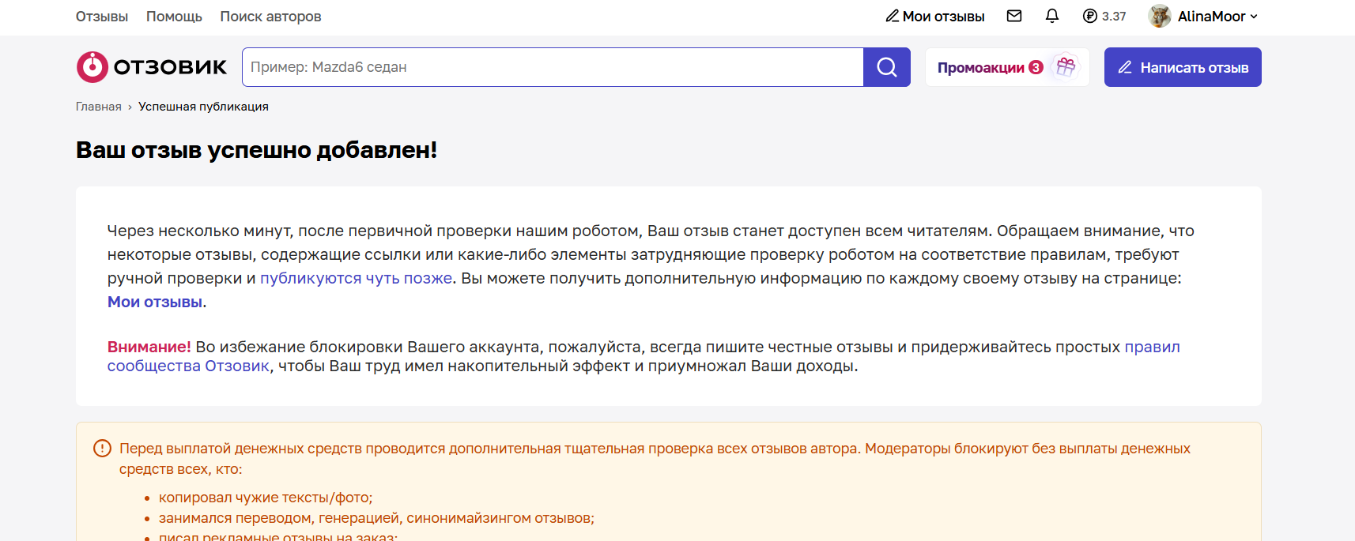Click the red badge '3' on Промоакции

pyautogui.click(x=1036, y=67)
